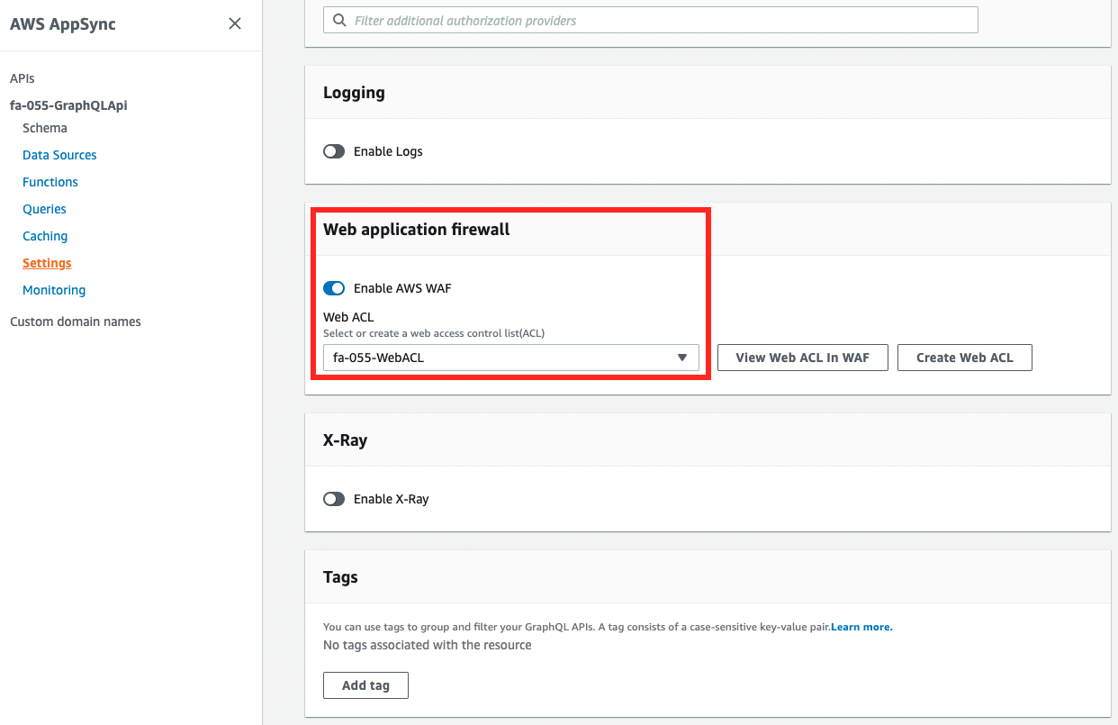Open the Caching settings

coord(45,236)
